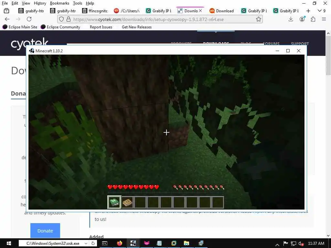The width and height of the screenshot is (331, 248).
Task: Open the notepad taskbar icon
Action: click(x=160, y=243)
